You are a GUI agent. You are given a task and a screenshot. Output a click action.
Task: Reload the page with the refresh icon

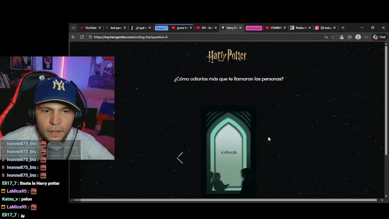82,37
